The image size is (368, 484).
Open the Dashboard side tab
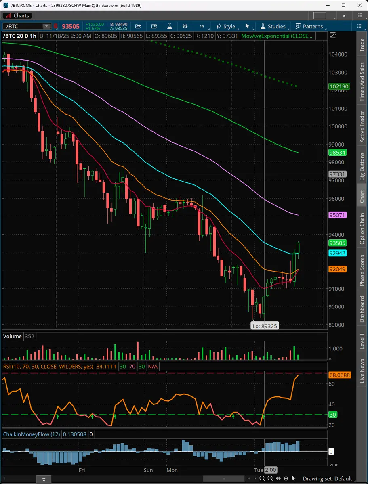tap(362, 309)
